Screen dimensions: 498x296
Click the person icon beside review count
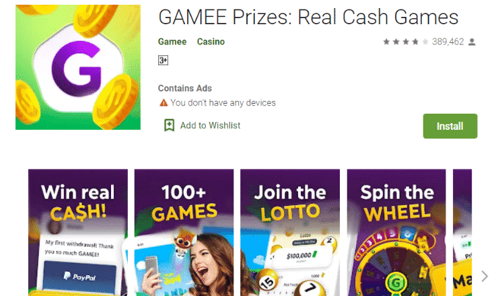(472, 42)
